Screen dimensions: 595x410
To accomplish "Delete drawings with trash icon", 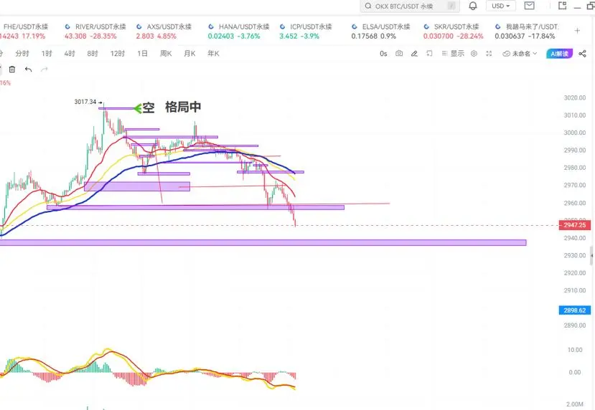I will pos(12,70).
